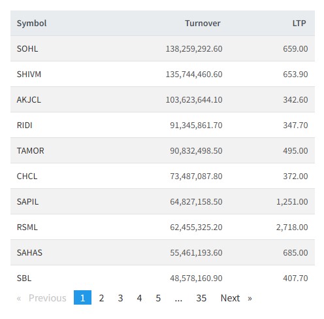Jump to page 4 in pagination
The image size is (324, 319).
139,298
